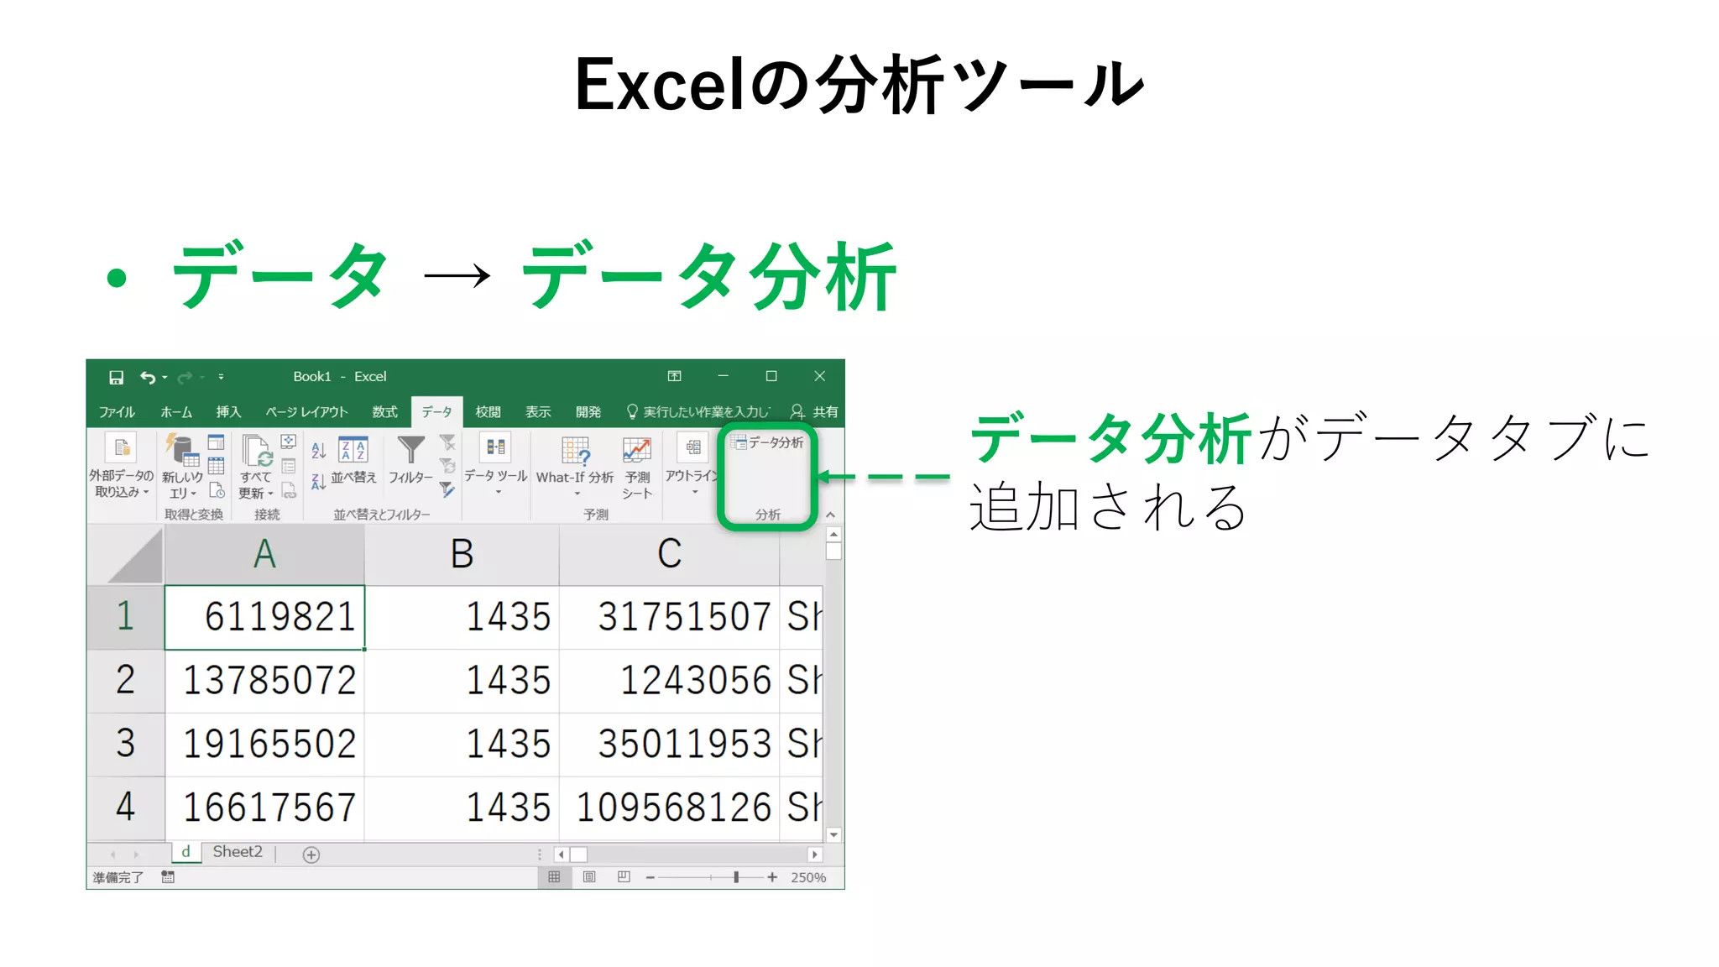The image size is (1719, 967).
Task: Select row 1 header
Action: [125, 617]
